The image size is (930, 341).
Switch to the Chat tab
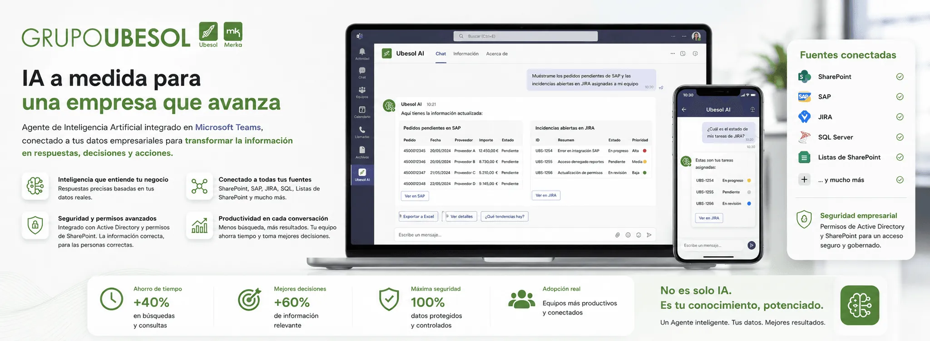click(x=440, y=54)
